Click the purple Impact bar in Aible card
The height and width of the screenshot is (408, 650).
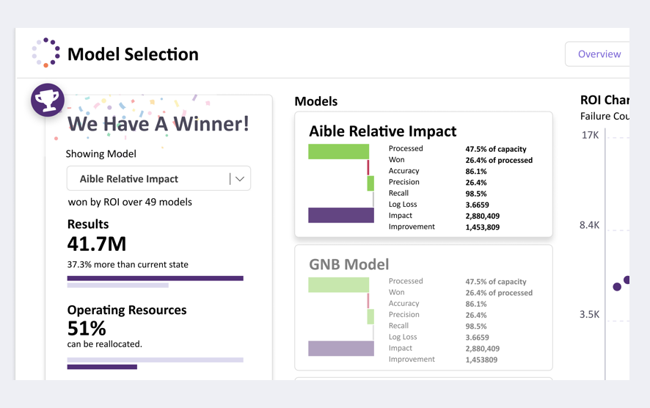[x=341, y=215]
